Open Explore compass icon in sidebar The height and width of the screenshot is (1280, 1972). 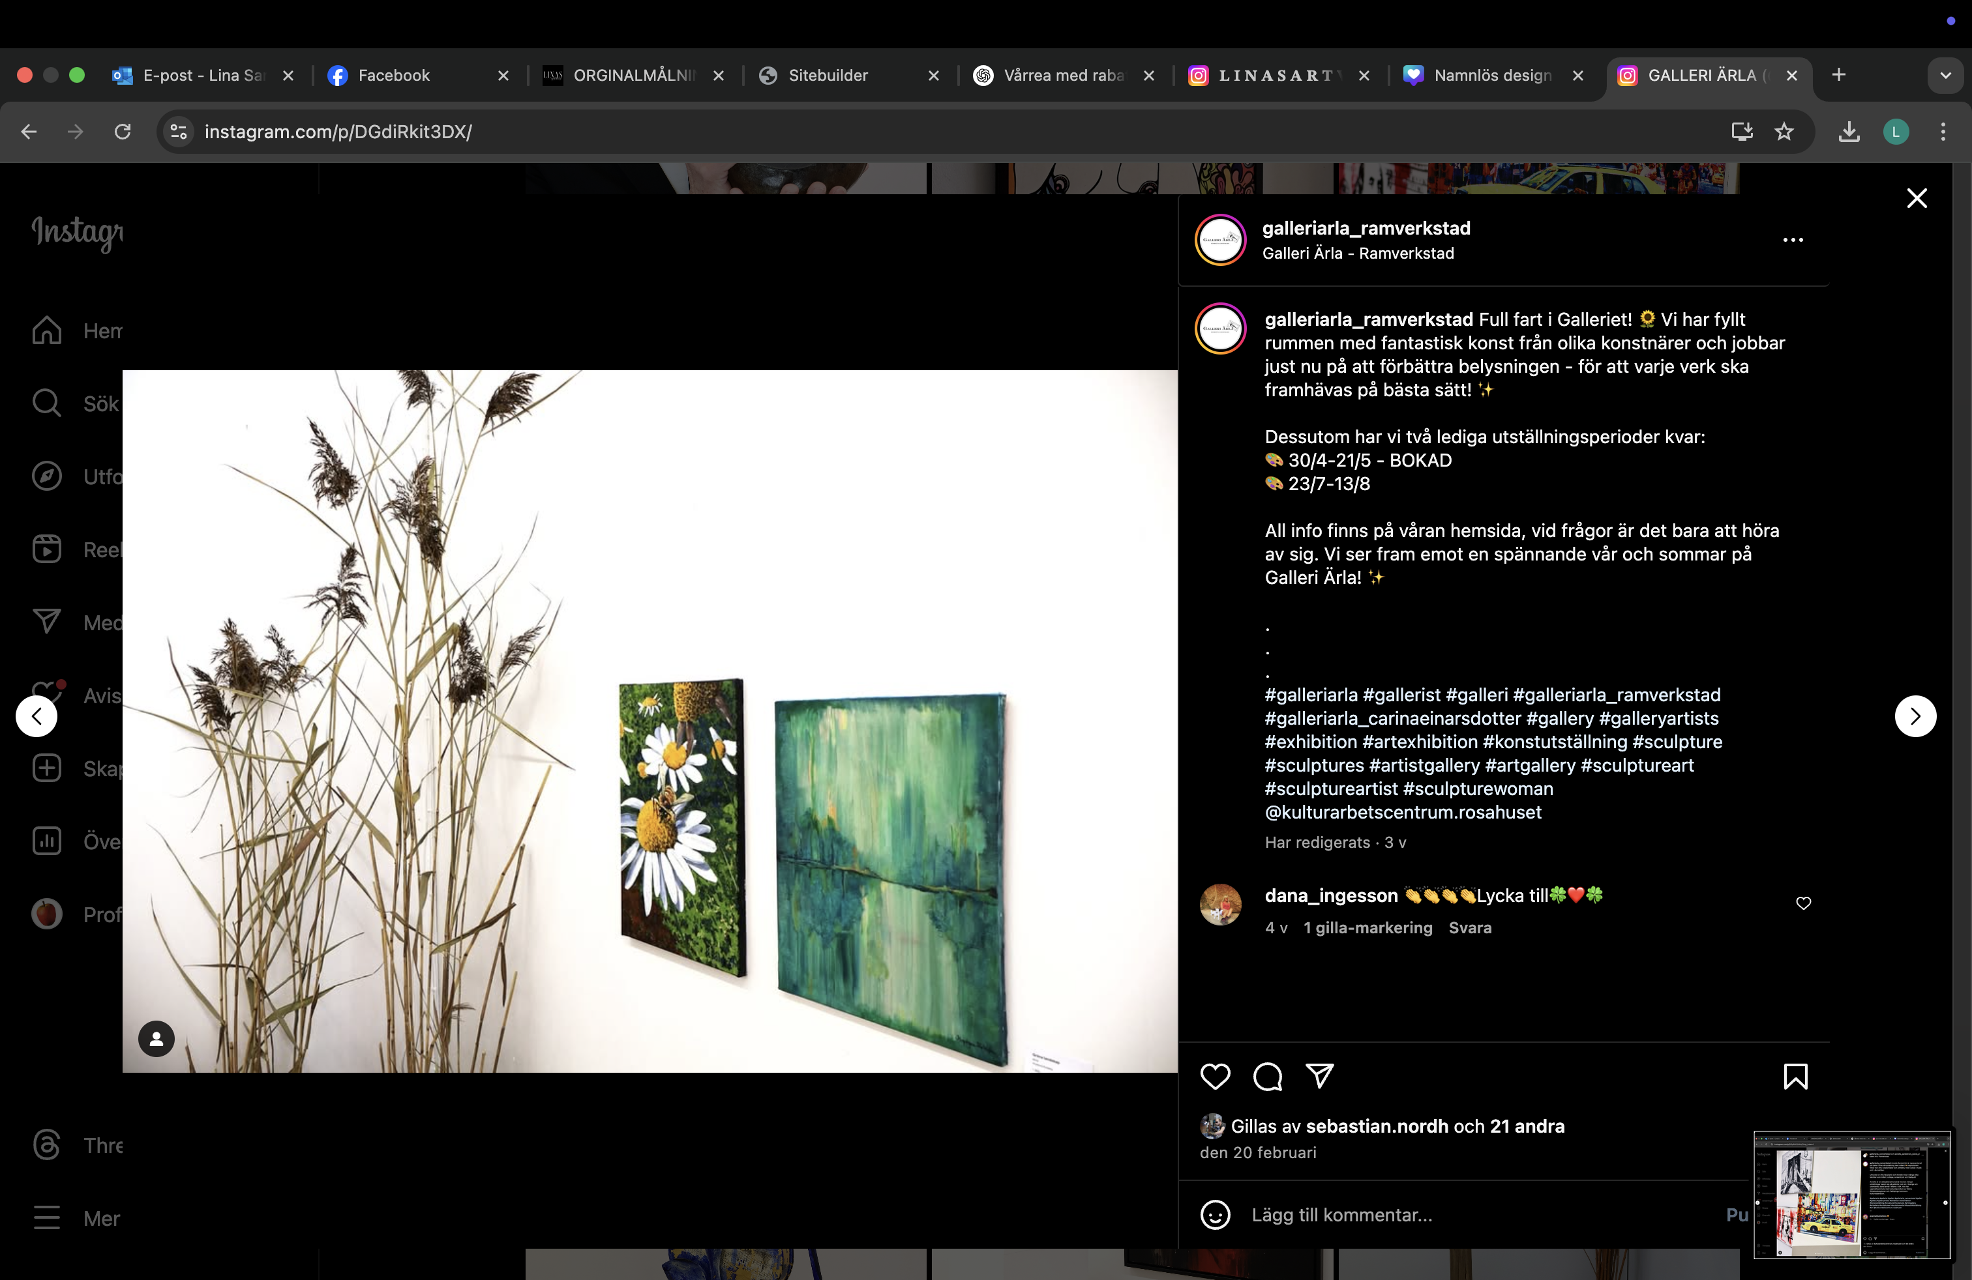pos(47,476)
